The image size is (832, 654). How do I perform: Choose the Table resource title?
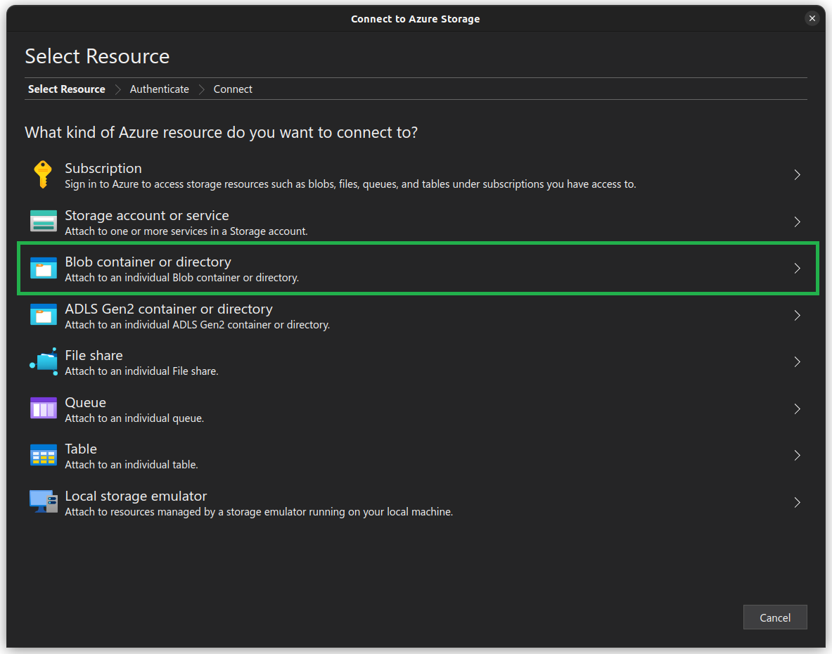[x=81, y=449]
